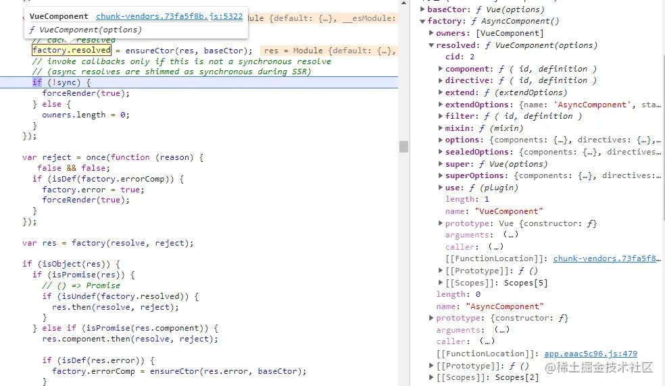Image resolution: width=665 pixels, height=386 pixels.
Task: Expand the extendOptions object
Action: [x=440, y=104]
